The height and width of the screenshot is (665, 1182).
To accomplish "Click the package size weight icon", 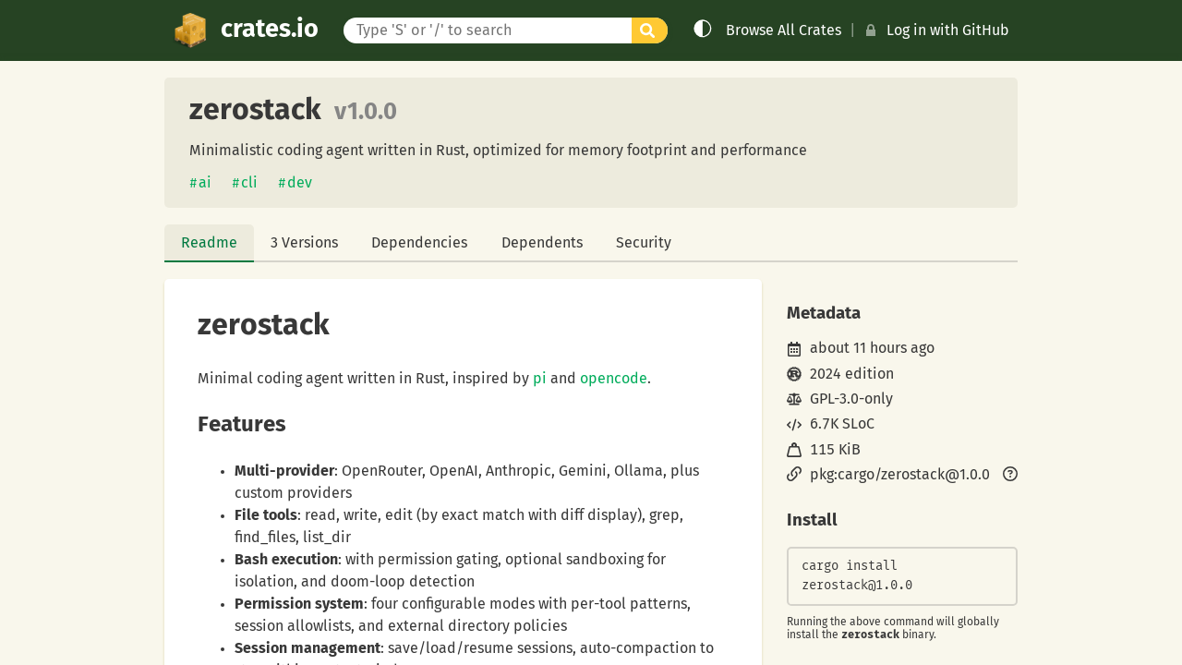I will (x=794, y=450).
